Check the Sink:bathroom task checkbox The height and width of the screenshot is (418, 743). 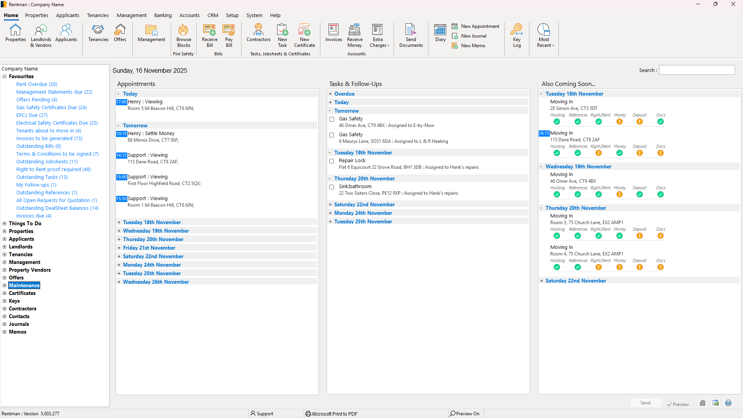332,187
